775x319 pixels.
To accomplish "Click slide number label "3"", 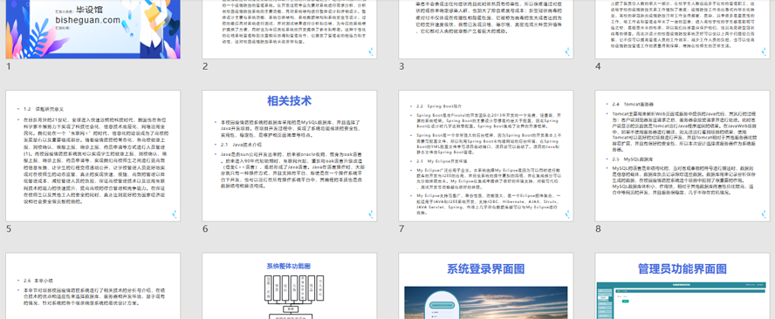I will pyautogui.click(x=401, y=66).
